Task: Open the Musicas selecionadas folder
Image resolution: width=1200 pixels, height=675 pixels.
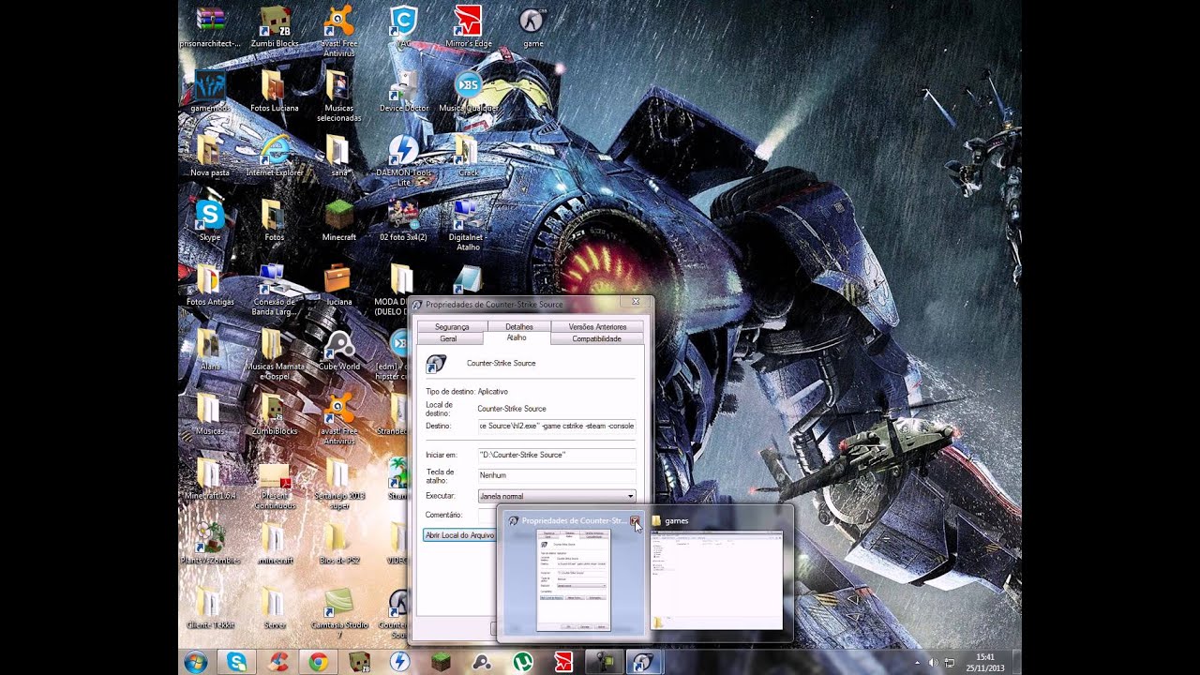Action: (338, 96)
